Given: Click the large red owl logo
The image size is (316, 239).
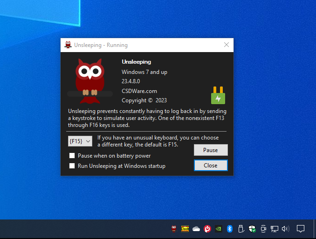Looking at the screenshot, I should [x=90, y=81].
